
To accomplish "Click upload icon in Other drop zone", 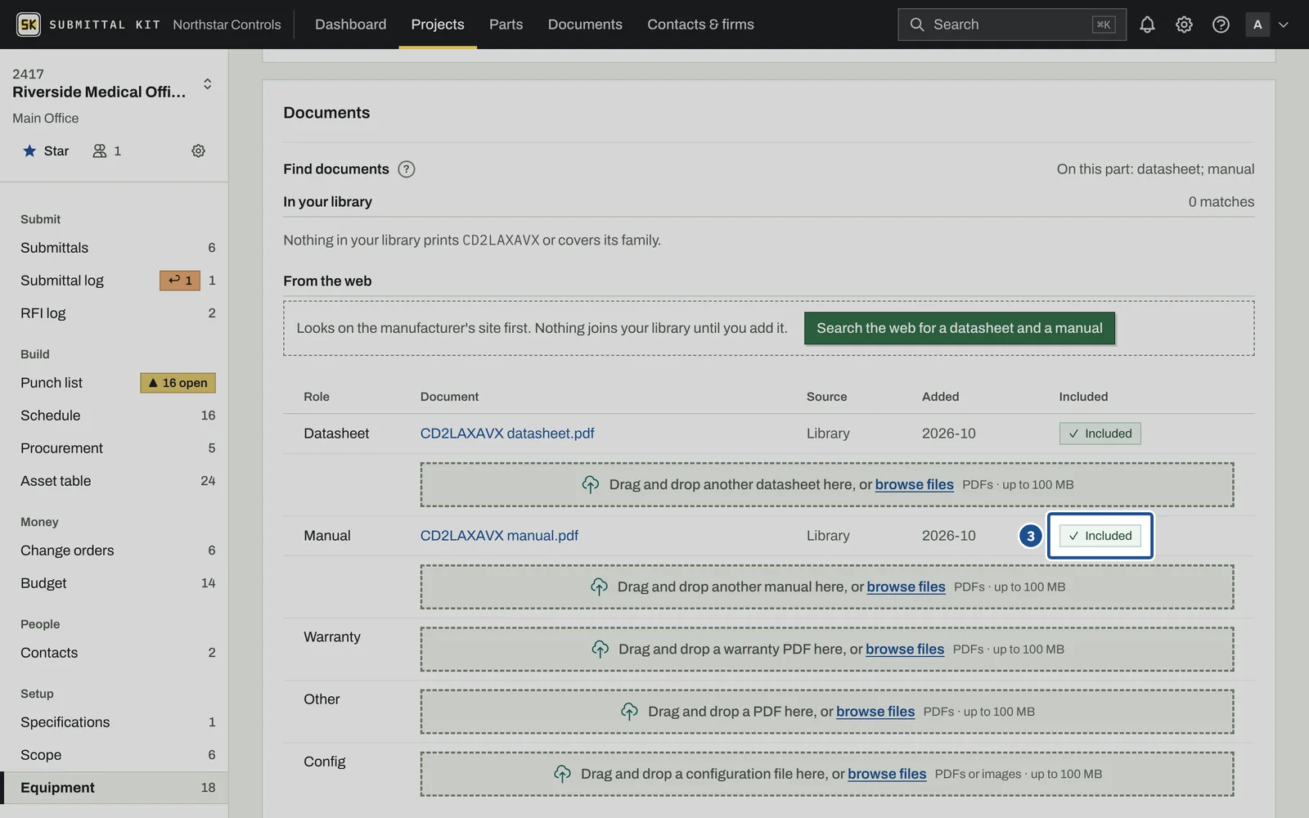I will click(x=629, y=711).
